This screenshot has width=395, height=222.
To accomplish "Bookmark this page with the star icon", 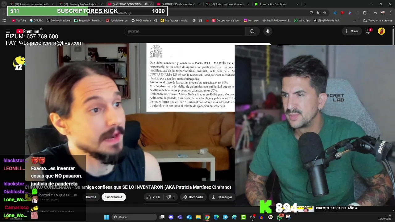I will pyautogui.click(x=325, y=13).
